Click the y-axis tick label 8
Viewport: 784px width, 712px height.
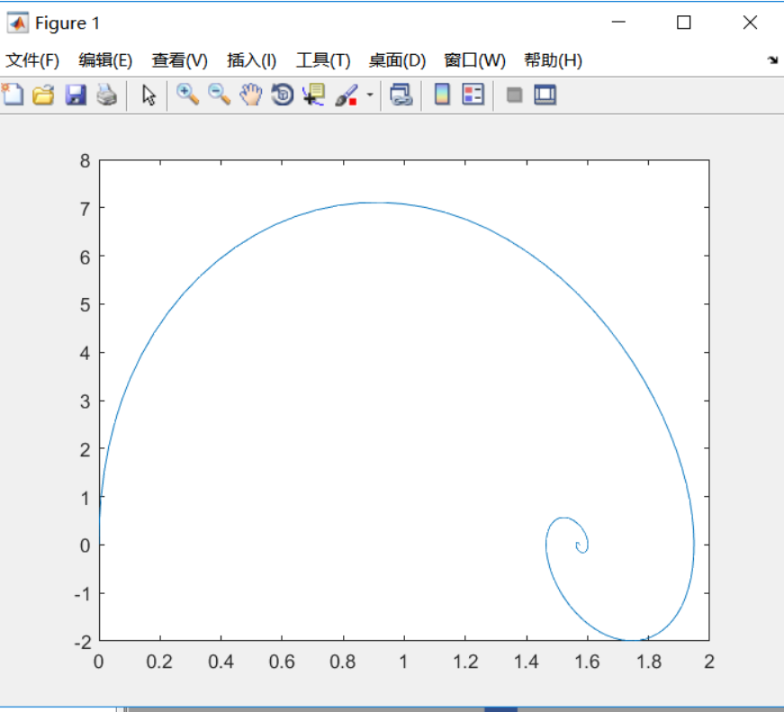coord(85,161)
